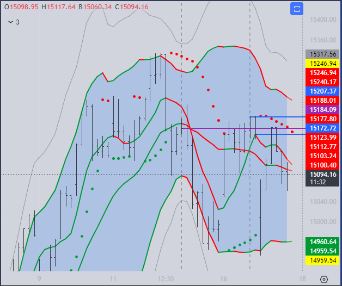Click the 11:32 countdown timer label
Viewport: 342px width, 286px height.
(318, 182)
